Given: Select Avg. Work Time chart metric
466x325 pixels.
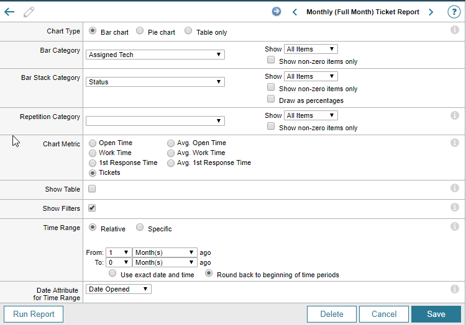Looking at the screenshot, I should tap(171, 153).
